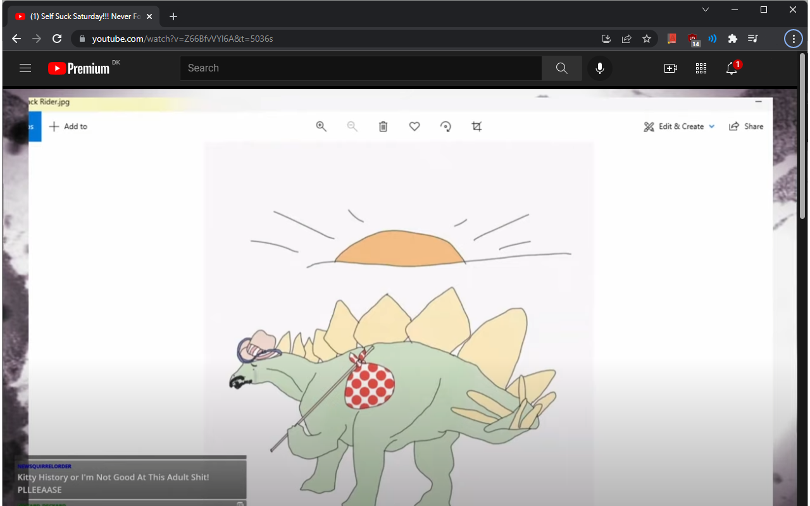Activate YouTube voice search microphone

tap(599, 68)
